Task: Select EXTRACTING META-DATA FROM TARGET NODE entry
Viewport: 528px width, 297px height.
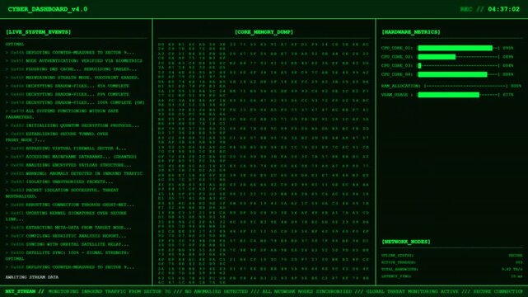Action: tap(68, 228)
